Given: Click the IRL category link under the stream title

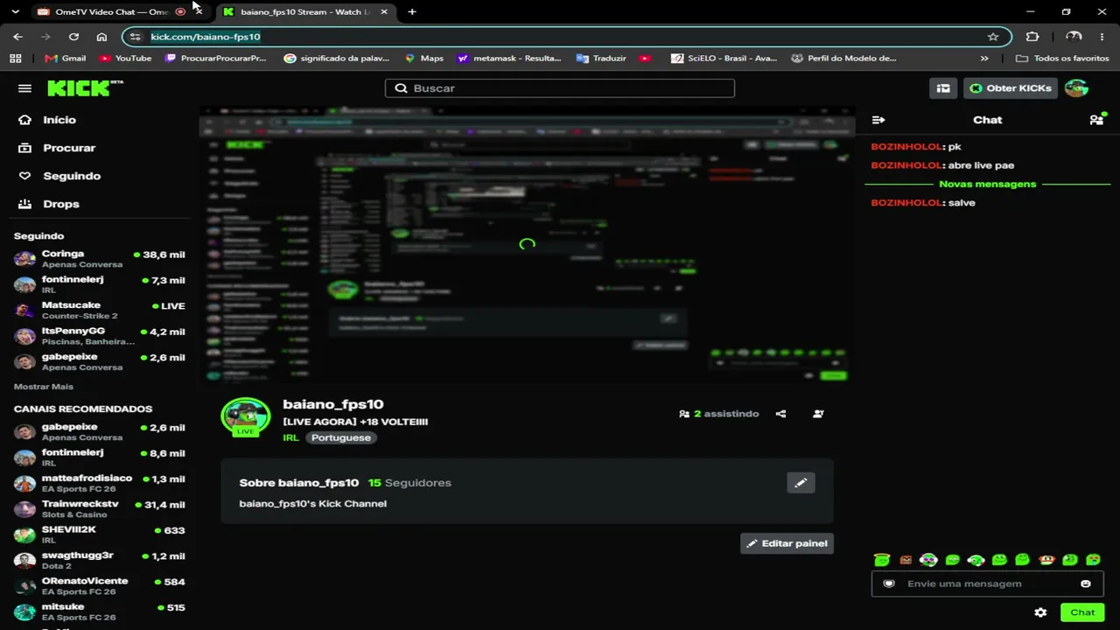Looking at the screenshot, I should coord(290,437).
